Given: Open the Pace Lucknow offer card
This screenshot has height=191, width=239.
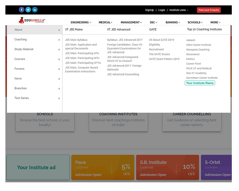Looking at the screenshot, I should [103, 167].
